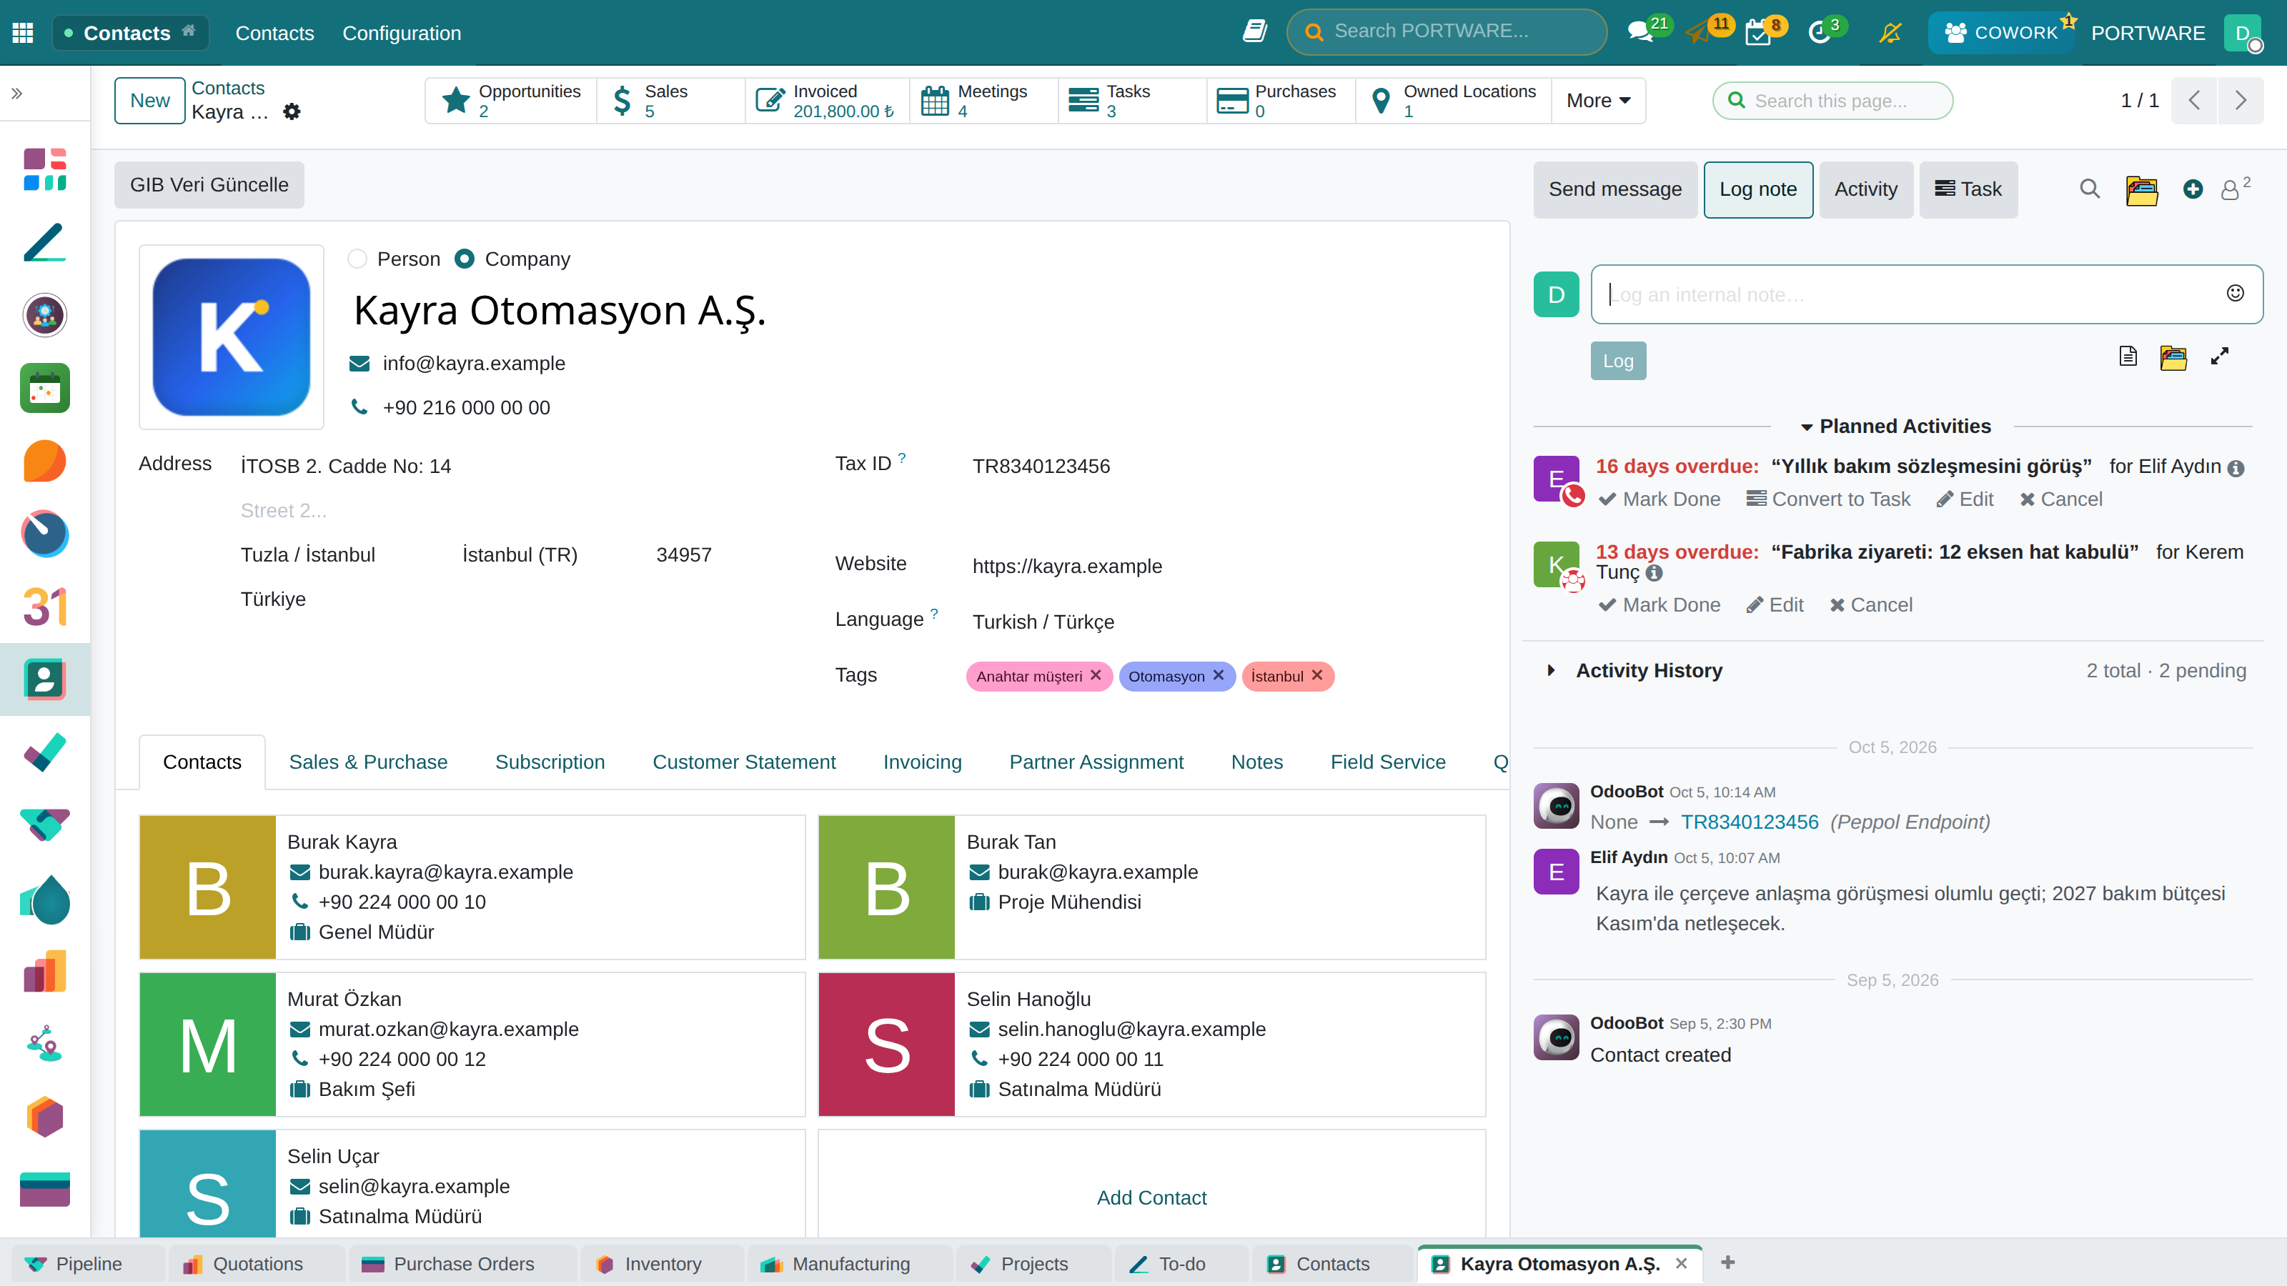Open followers icon showing 2
The width and height of the screenshot is (2287, 1286).
coord(2235,189)
